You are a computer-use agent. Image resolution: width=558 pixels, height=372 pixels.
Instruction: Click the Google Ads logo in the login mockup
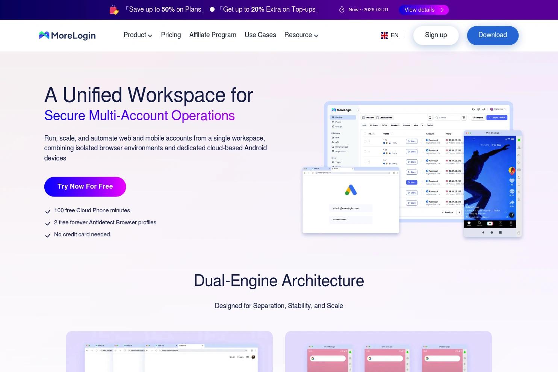[351, 190]
